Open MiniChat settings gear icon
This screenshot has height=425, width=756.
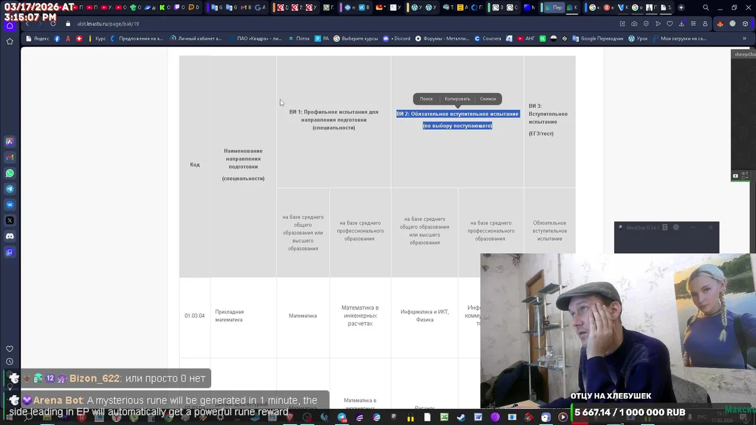pyautogui.click(x=676, y=227)
